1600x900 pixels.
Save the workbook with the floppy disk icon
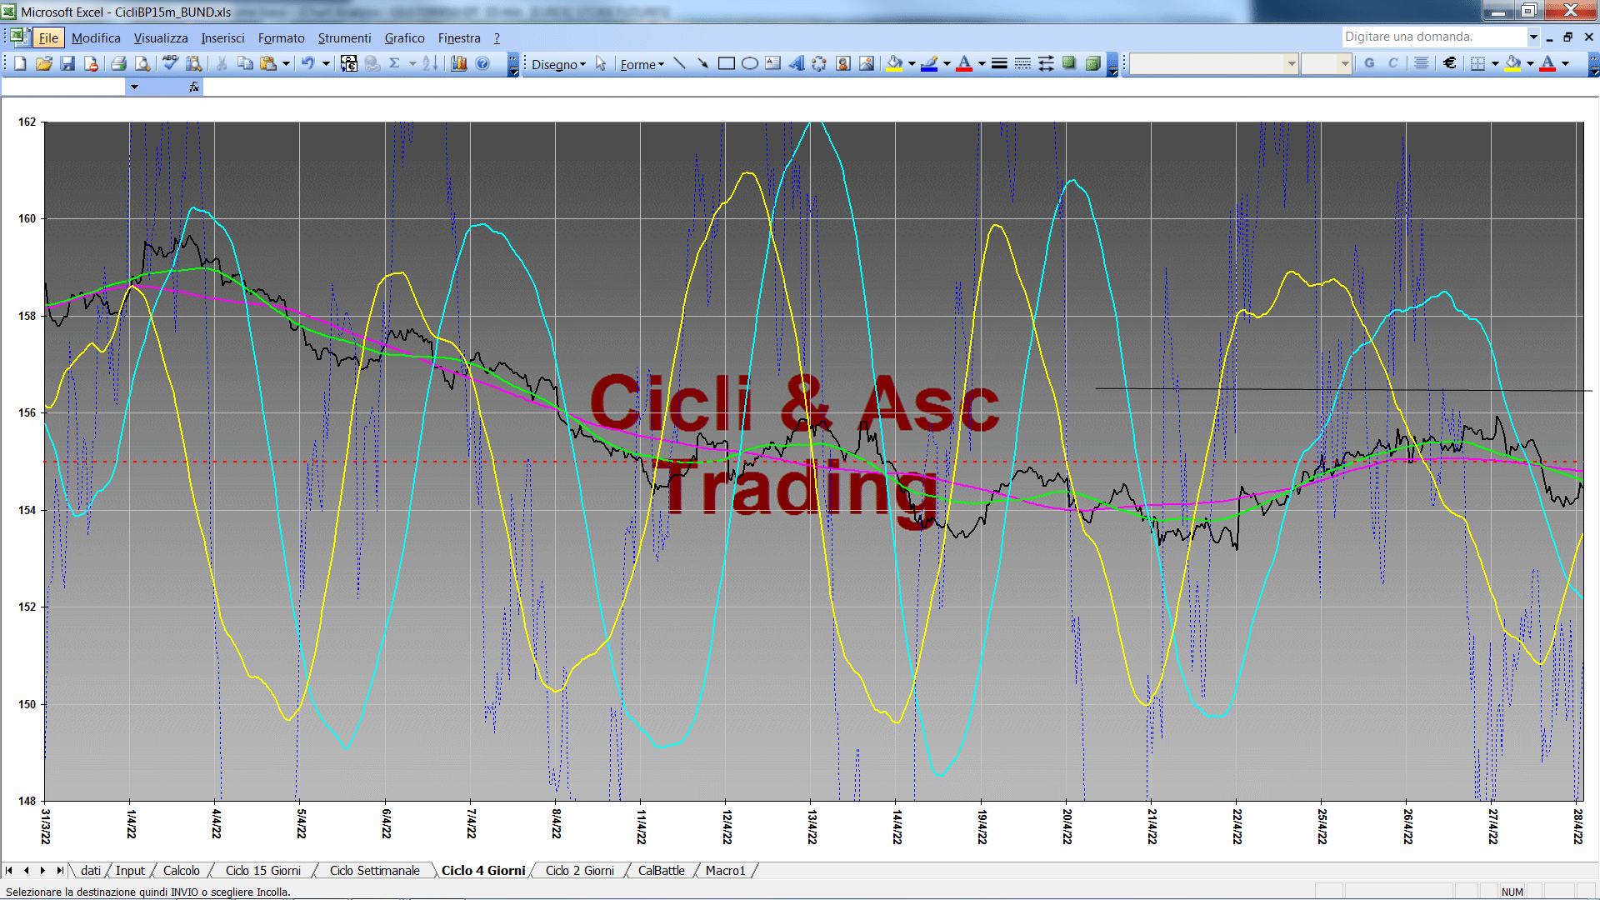(x=67, y=63)
